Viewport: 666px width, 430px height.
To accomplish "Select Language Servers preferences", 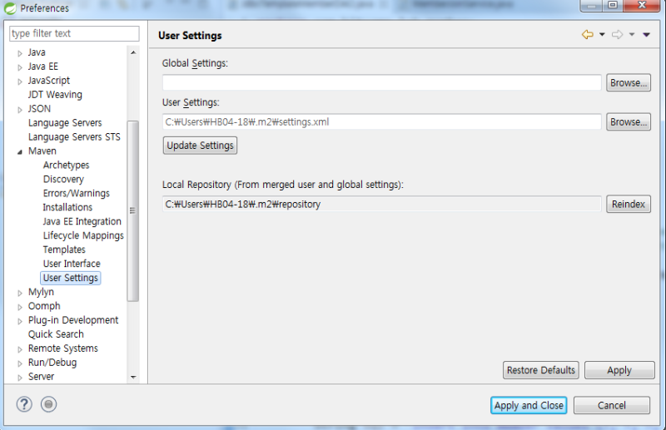I will (65, 122).
